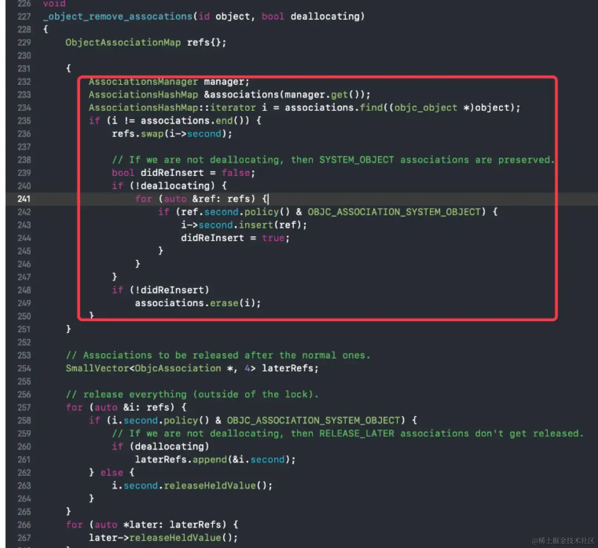Click 'for (auto &i: refs) {' on line 257
The height and width of the screenshot is (548, 598).
(x=126, y=407)
